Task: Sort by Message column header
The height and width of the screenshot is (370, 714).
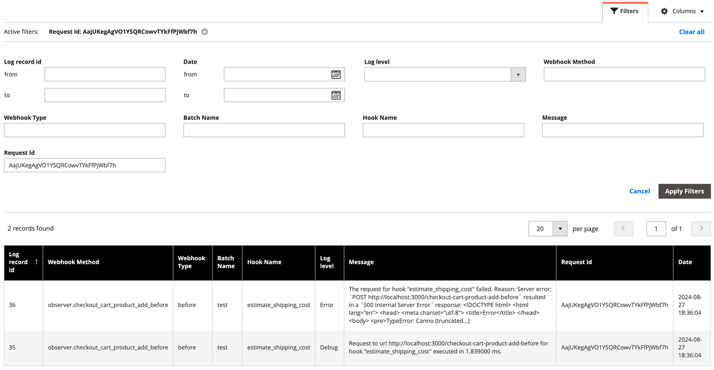Action: (x=450, y=262)
